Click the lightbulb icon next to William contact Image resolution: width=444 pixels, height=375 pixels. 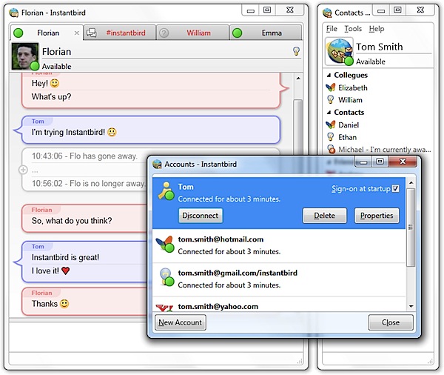point(331,99)
